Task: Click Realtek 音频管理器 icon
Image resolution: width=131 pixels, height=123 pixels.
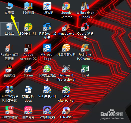Action: (9, 48)
